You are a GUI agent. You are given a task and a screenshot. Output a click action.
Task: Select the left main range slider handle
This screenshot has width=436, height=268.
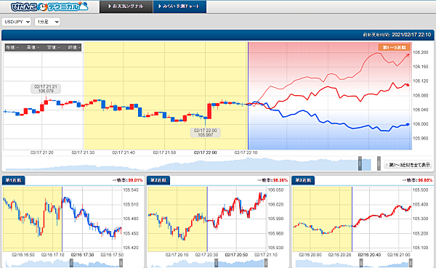coord(360,163)
